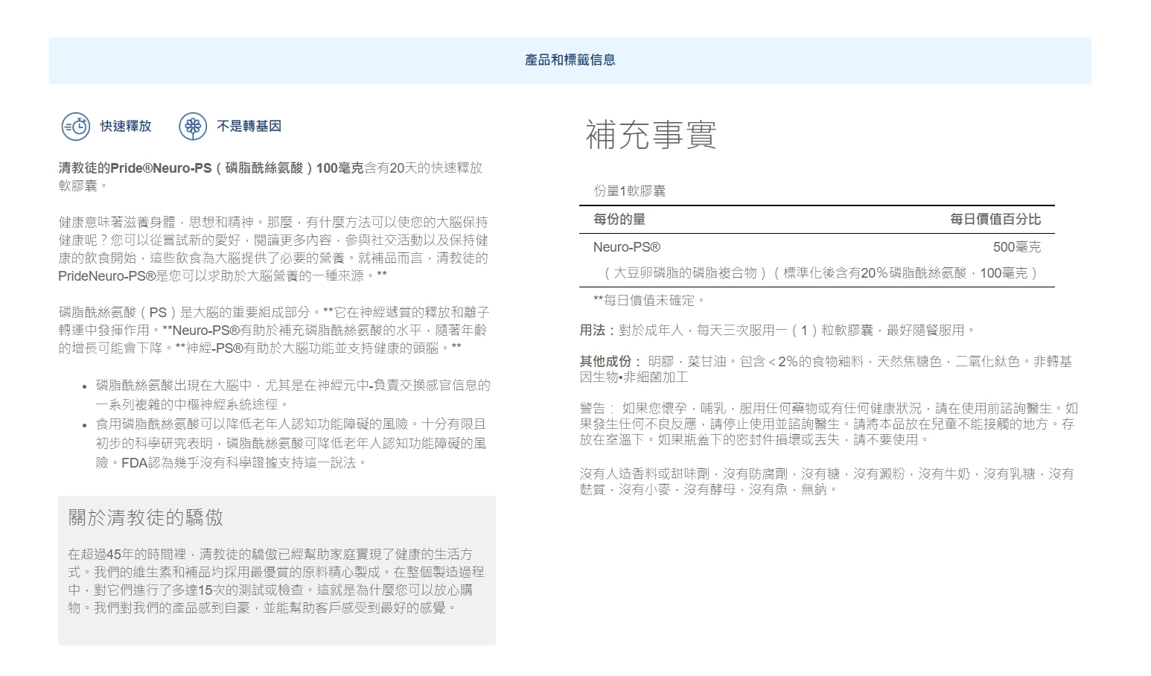Click the 份量1軟膠囊 serving size text
Viewport: 1151px width, 676px height.
coord(629,191)
